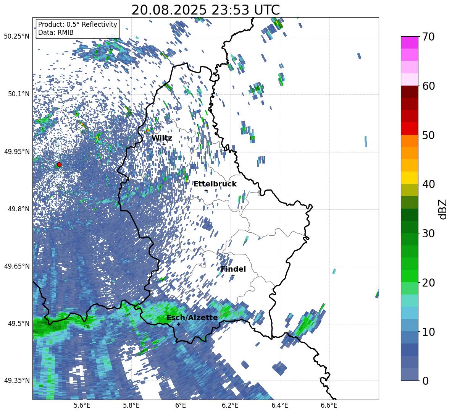The height and width of the screenshot is (413, 452).
Task: Click the 5.6°E longitude label
Action: tap(82, 405)
